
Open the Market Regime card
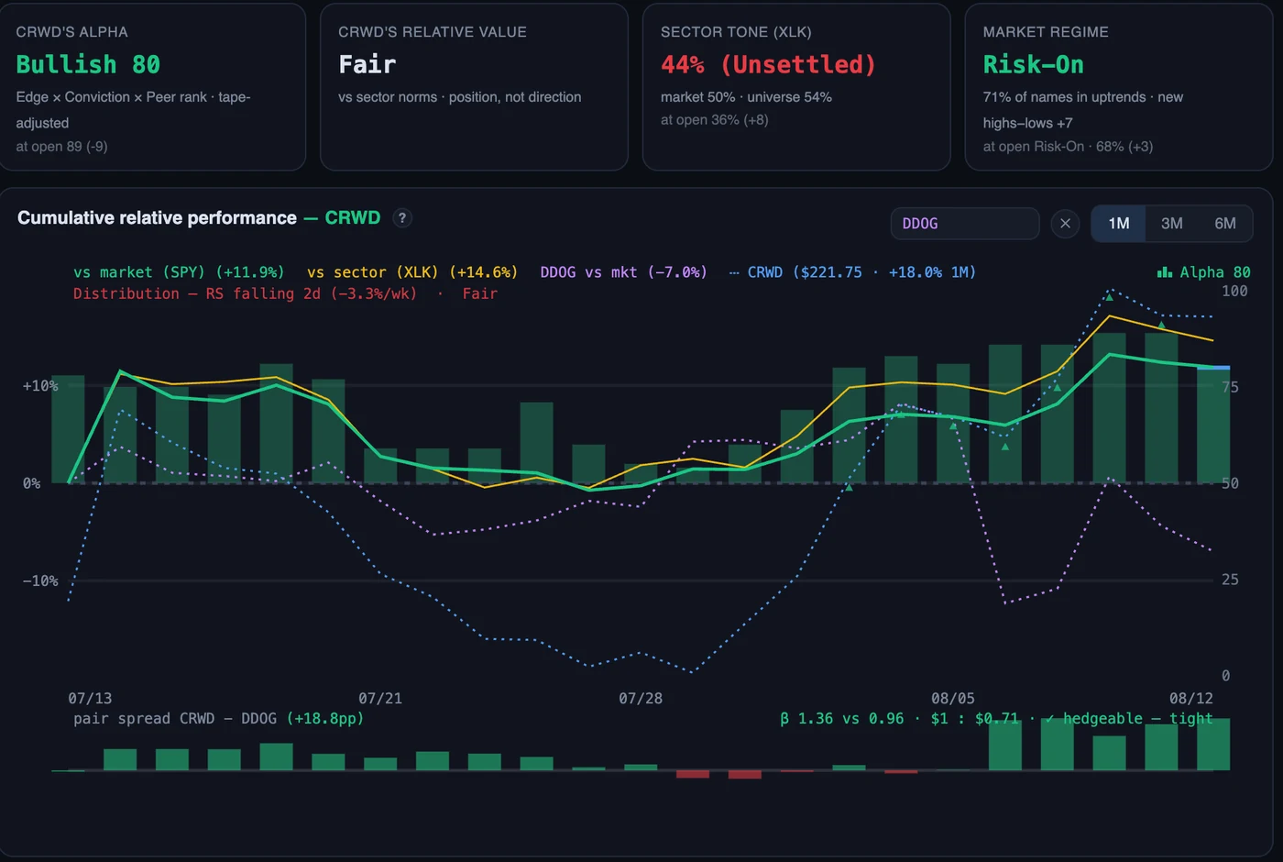pos(1119,87)
